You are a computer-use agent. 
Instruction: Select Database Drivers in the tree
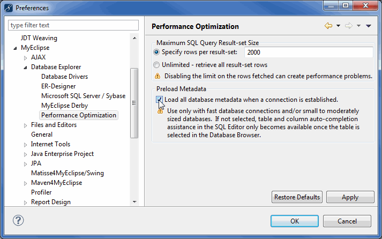tap(64, 77)
